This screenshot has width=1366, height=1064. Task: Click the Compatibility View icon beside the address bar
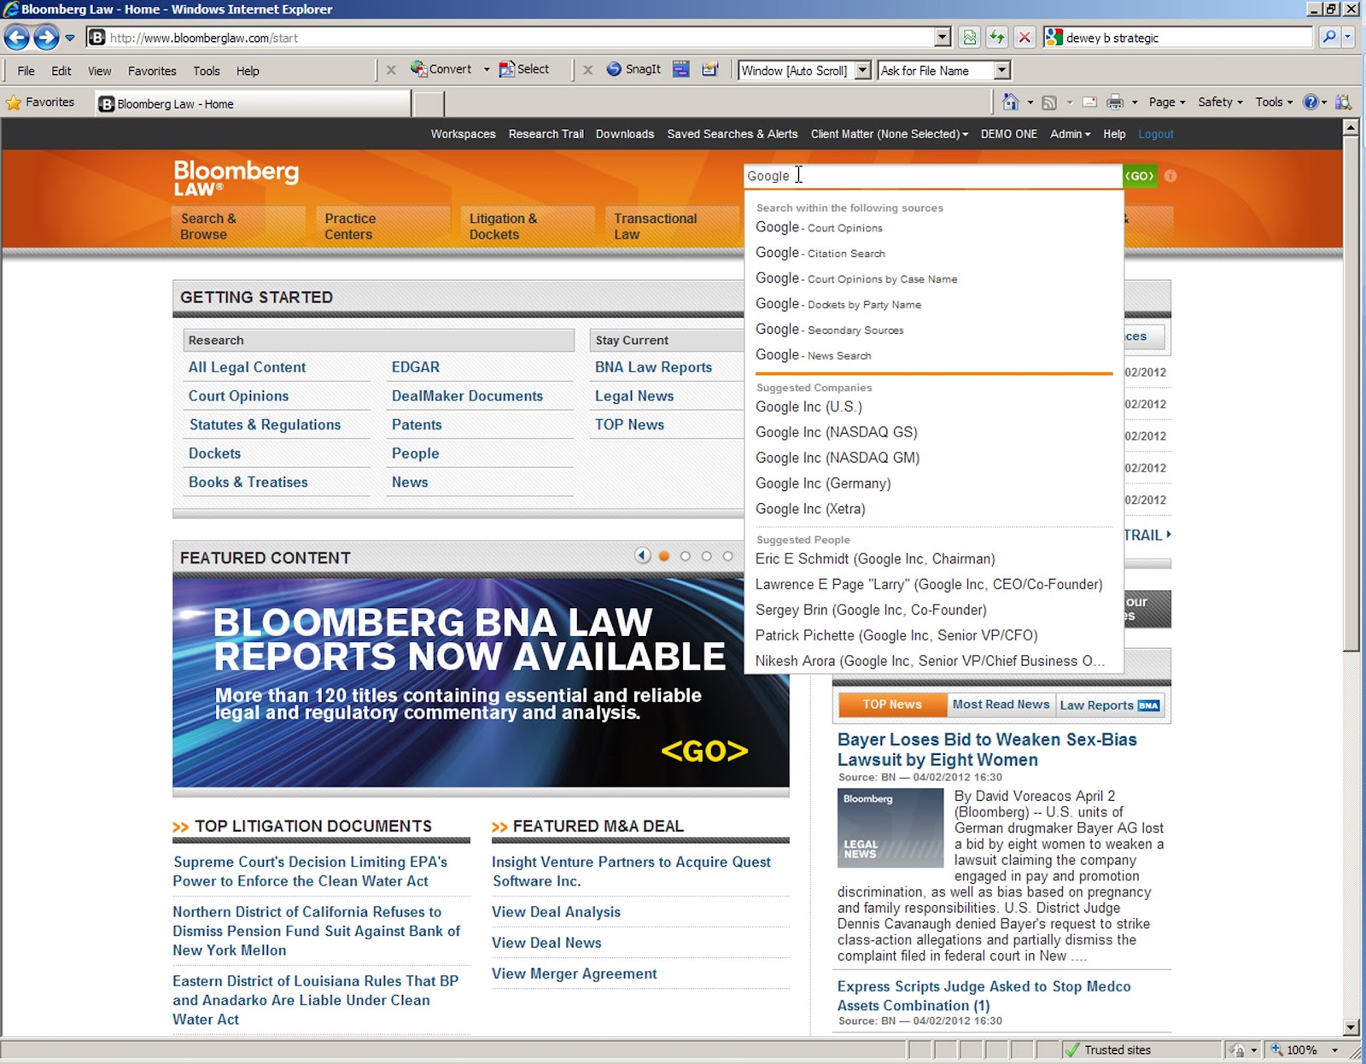(x=970, y=38)
